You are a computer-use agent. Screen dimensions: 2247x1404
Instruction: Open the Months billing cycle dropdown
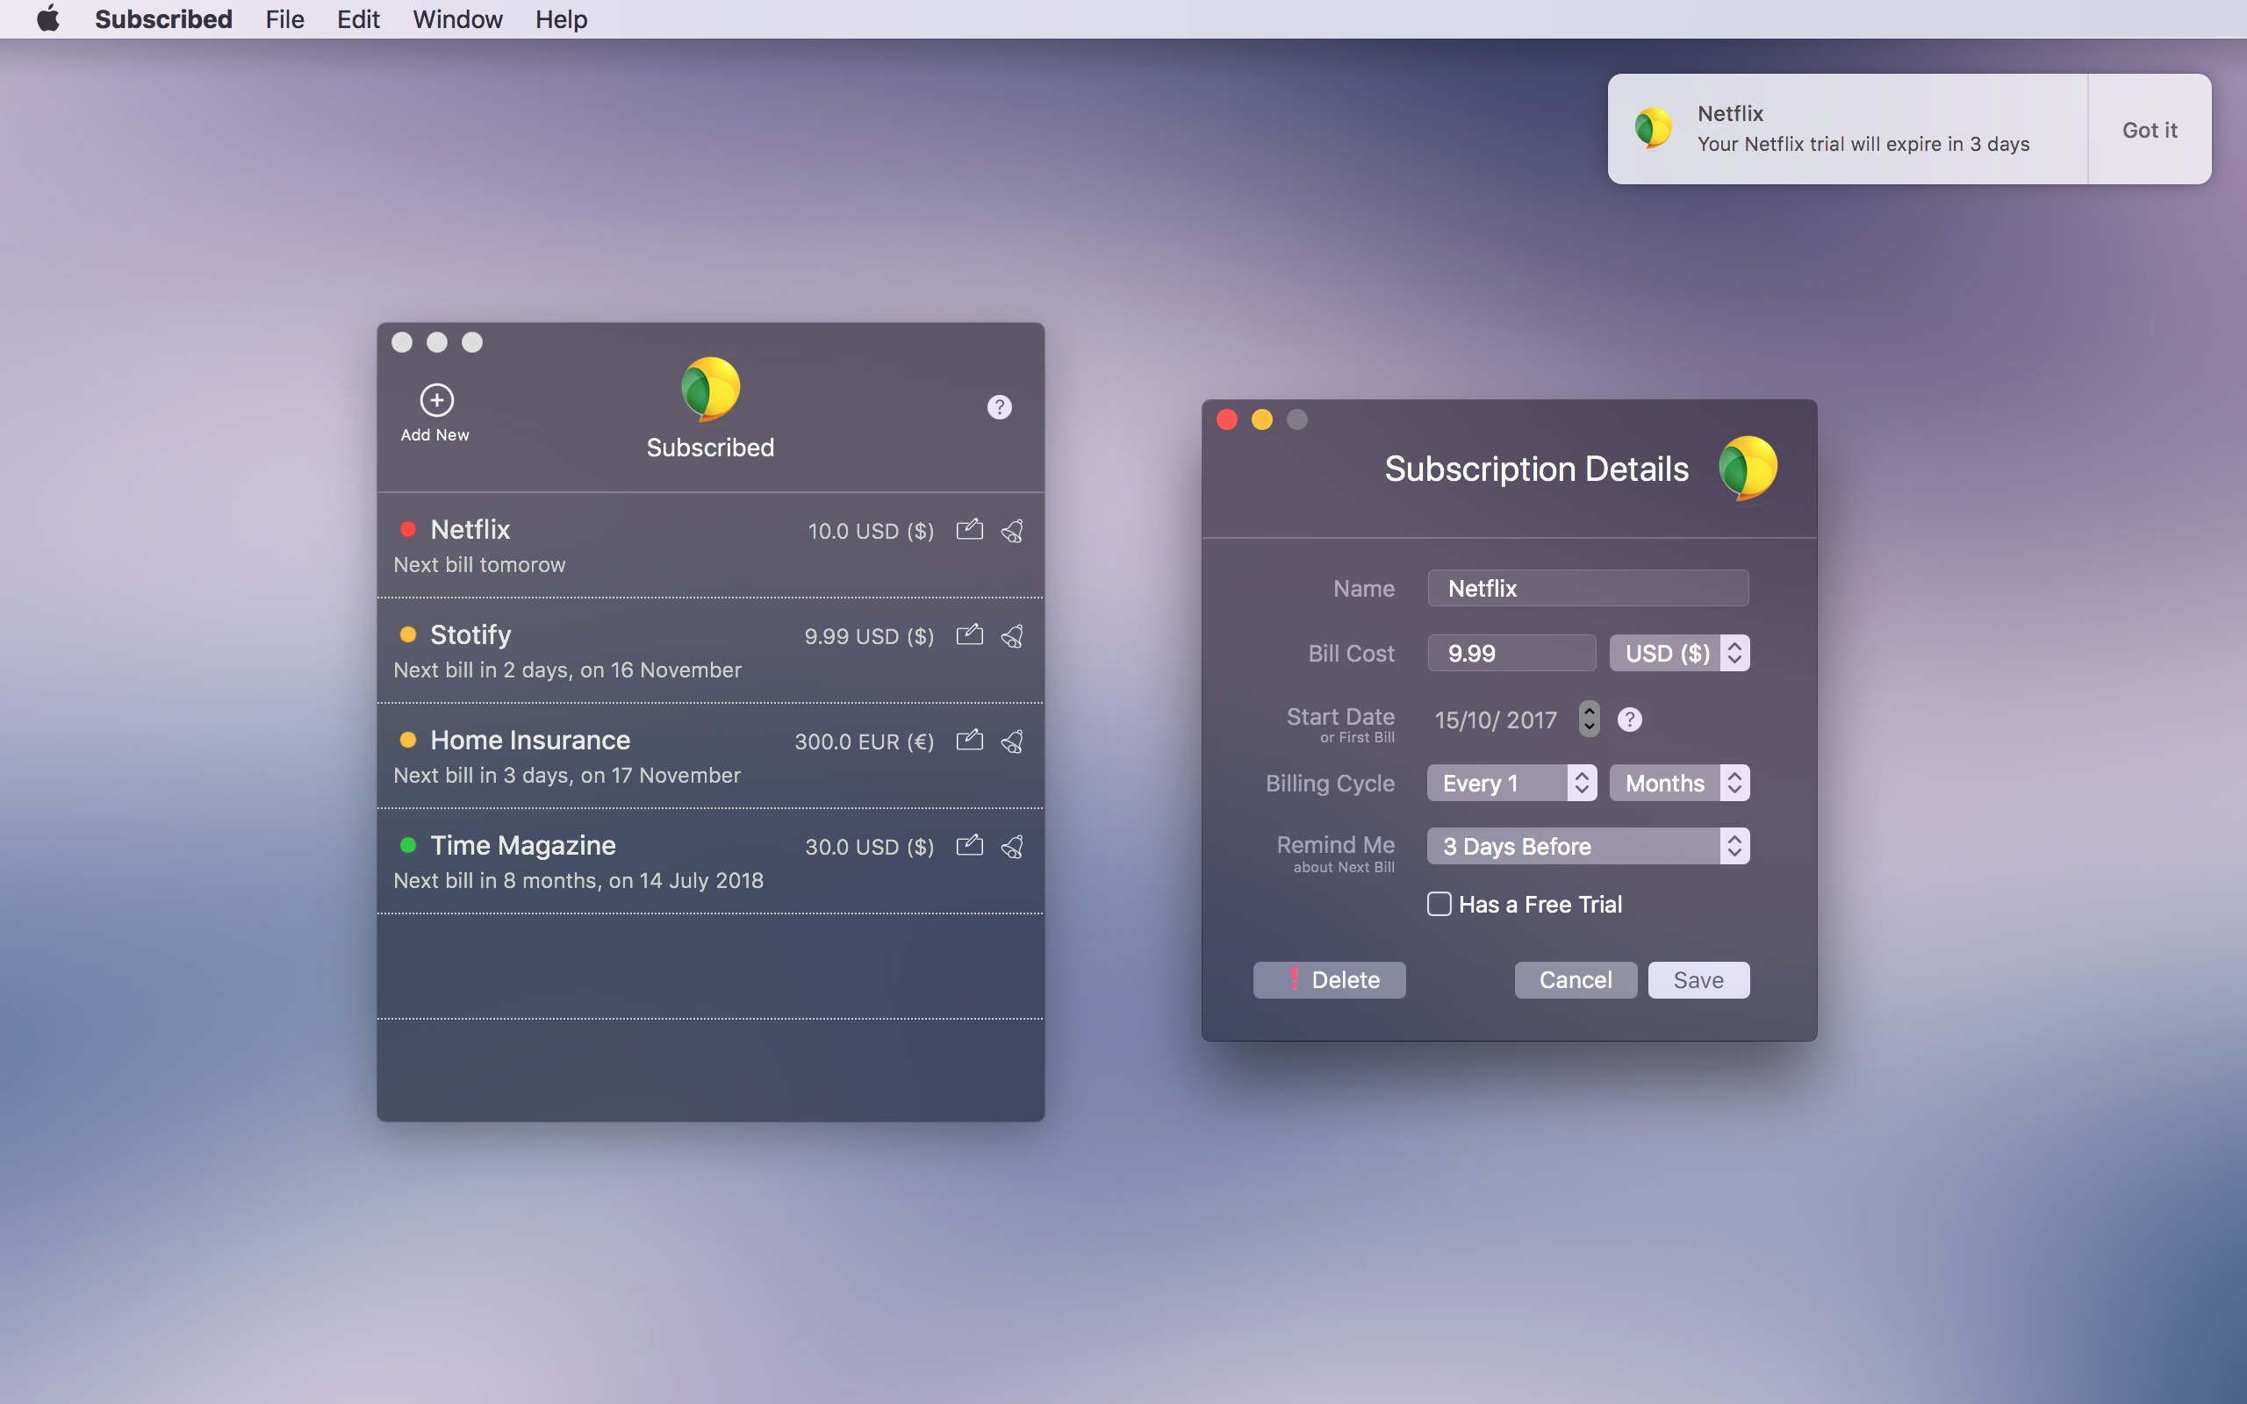point(1679,783)
